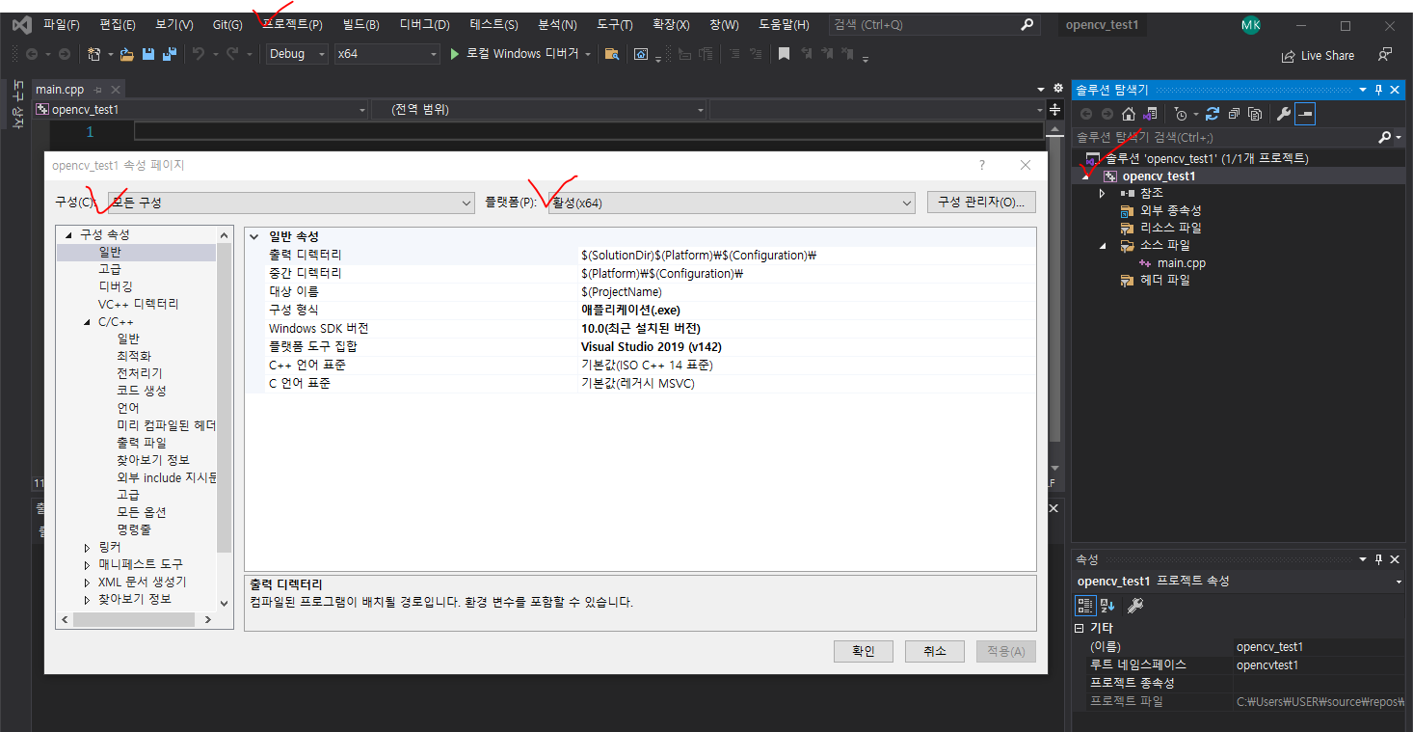The width and height of the screenshot is (1413, 732).
Task: Click the New Project toolbar icon
Action: coord(93,55)
